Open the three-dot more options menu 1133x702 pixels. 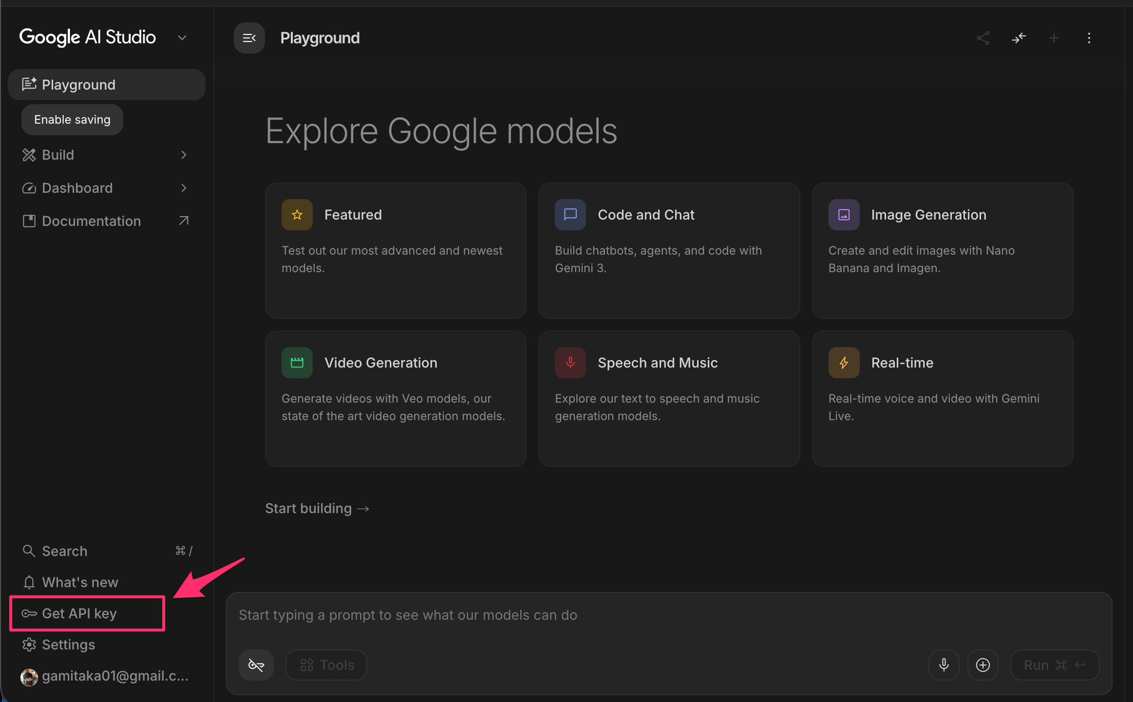1089,38
